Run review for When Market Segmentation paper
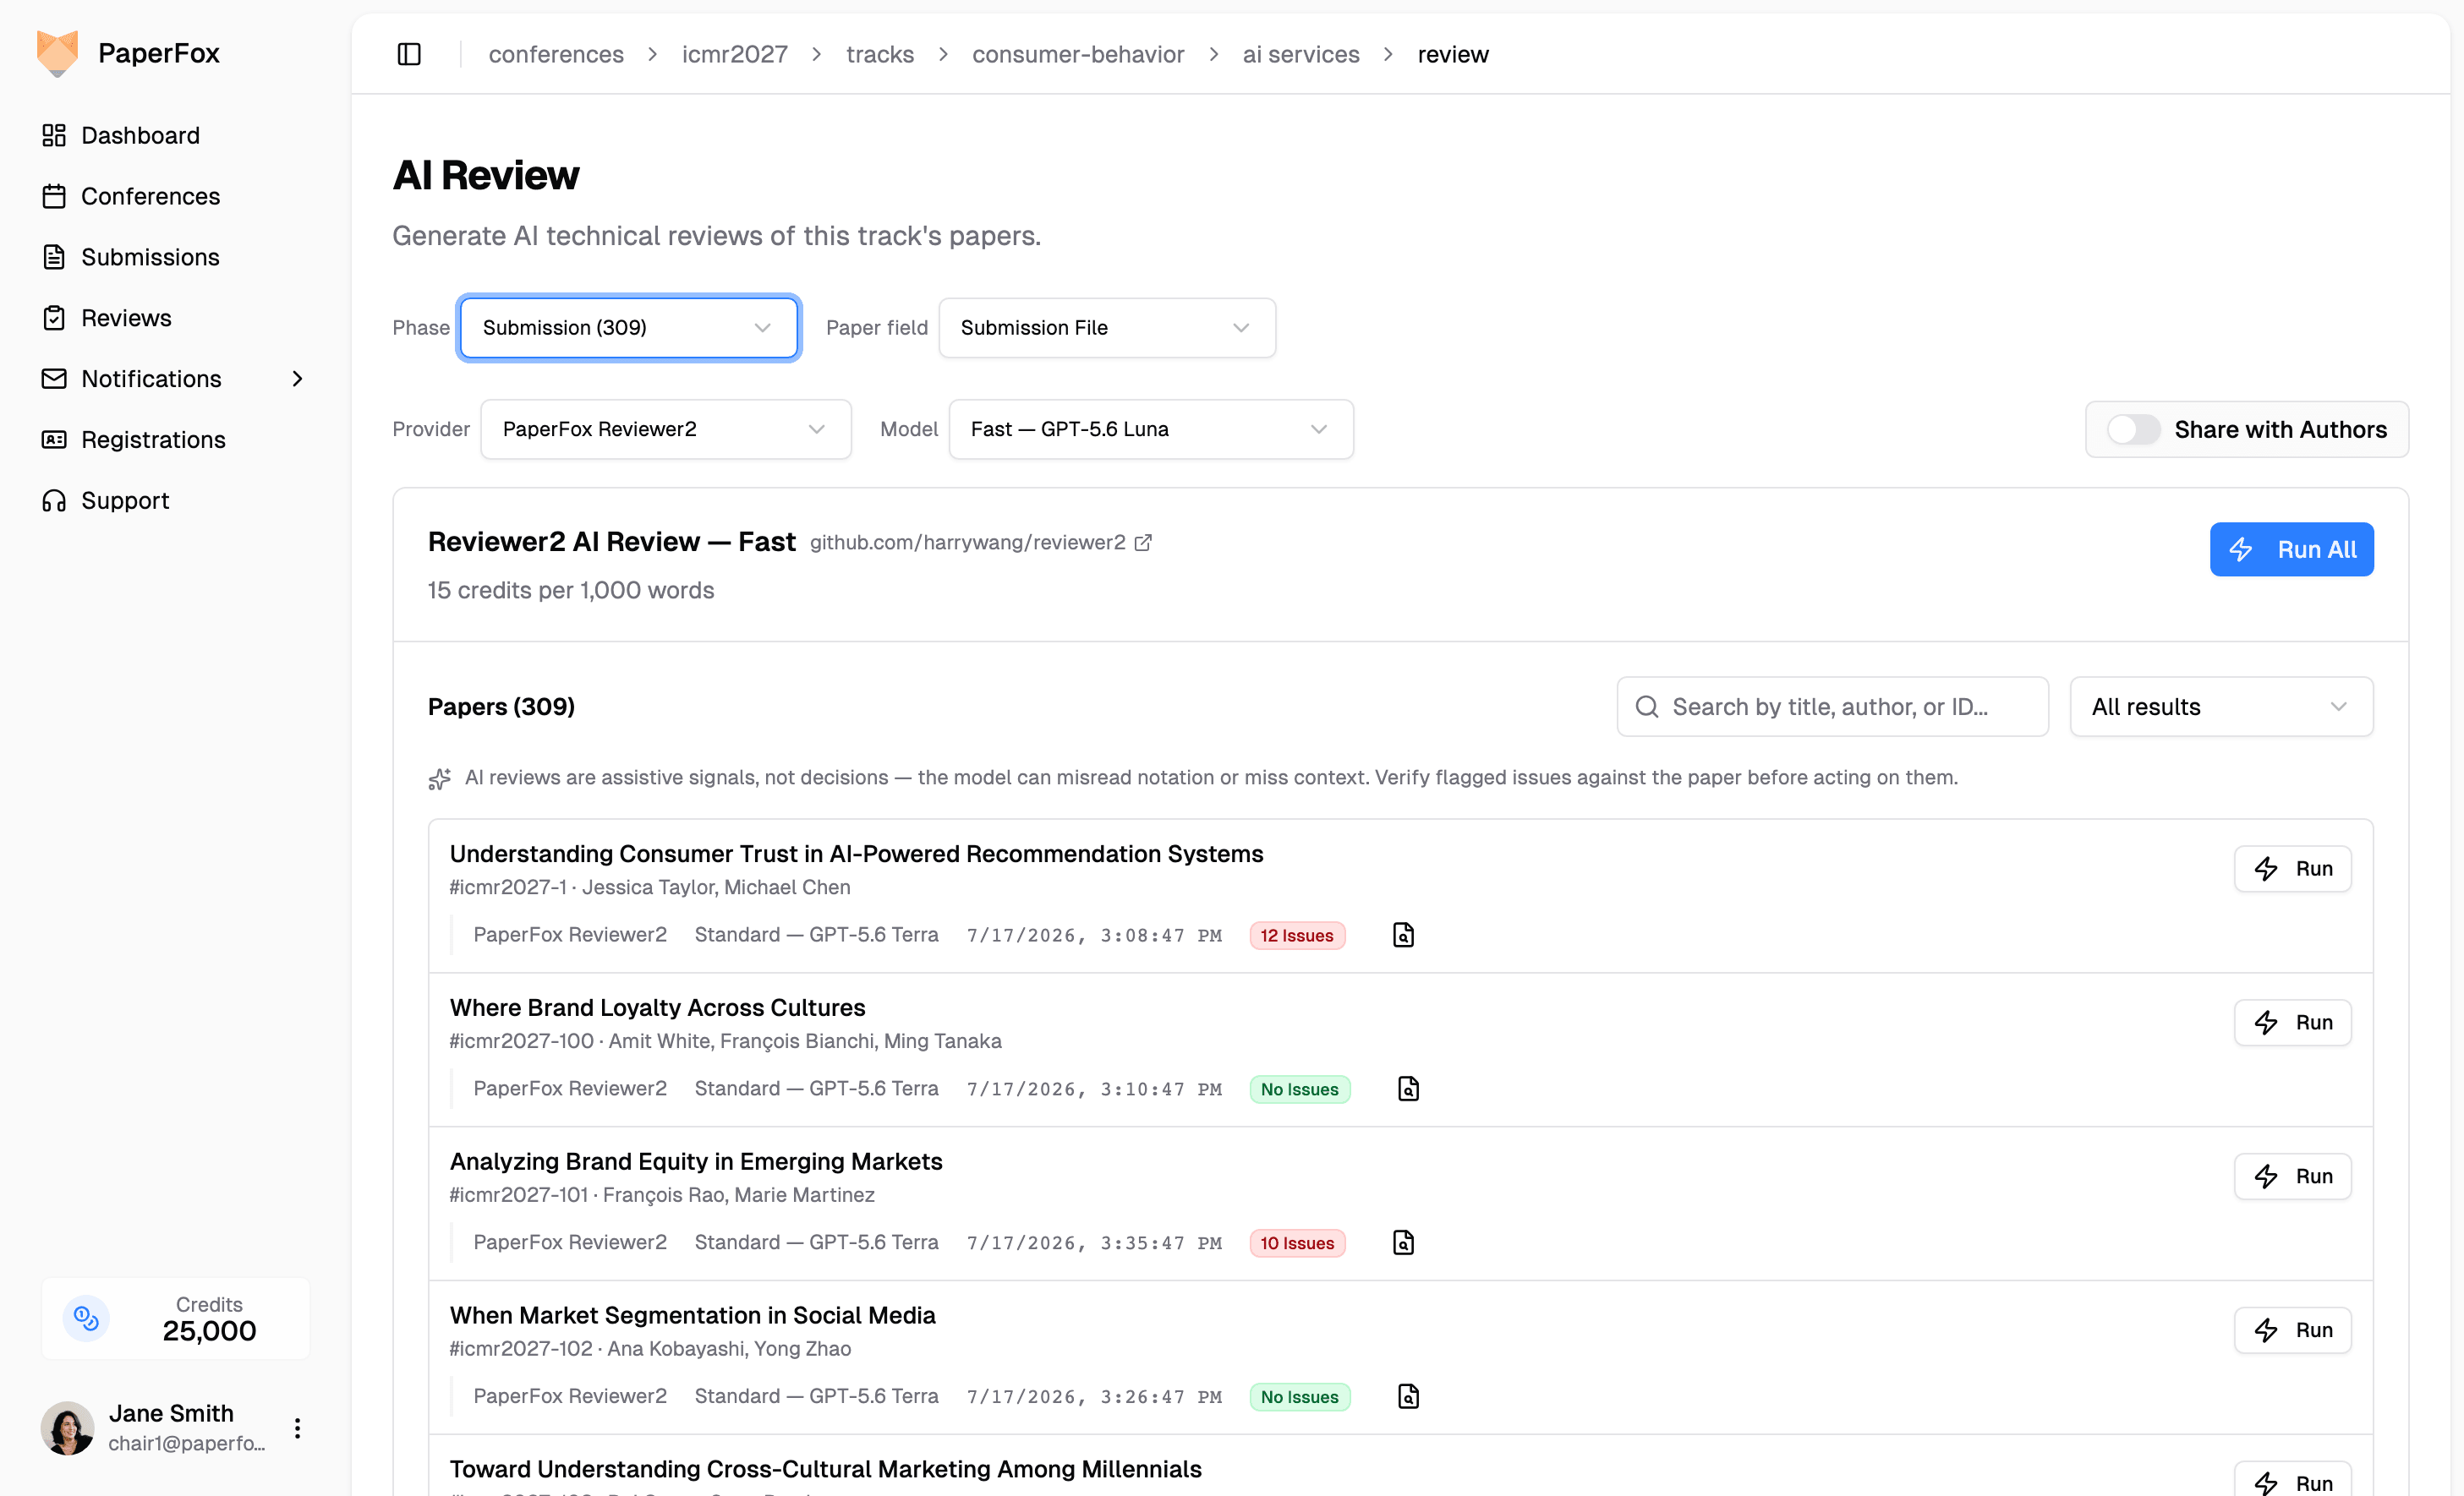Screen dimensions: 2464x1496 pyautogui.click(x=2292, y=1330)
